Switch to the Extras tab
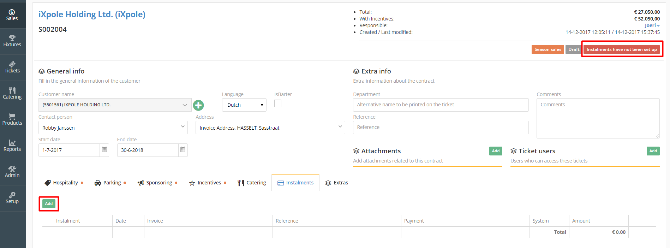Viewport: 670px width, 248px height. 336,183
